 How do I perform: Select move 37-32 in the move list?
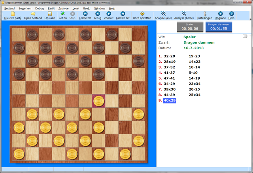coord(169,67)
